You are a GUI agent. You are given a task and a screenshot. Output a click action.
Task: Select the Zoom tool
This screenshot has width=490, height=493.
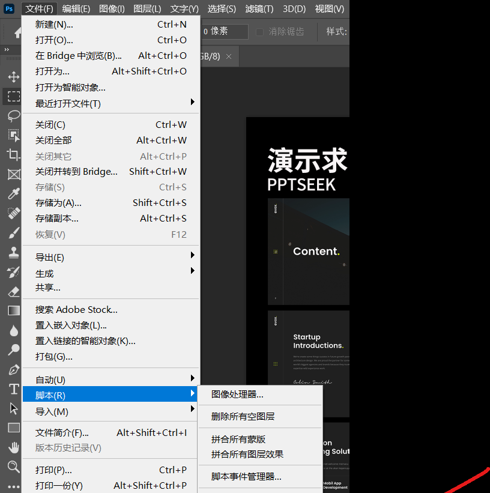click(x=13, y=467)
